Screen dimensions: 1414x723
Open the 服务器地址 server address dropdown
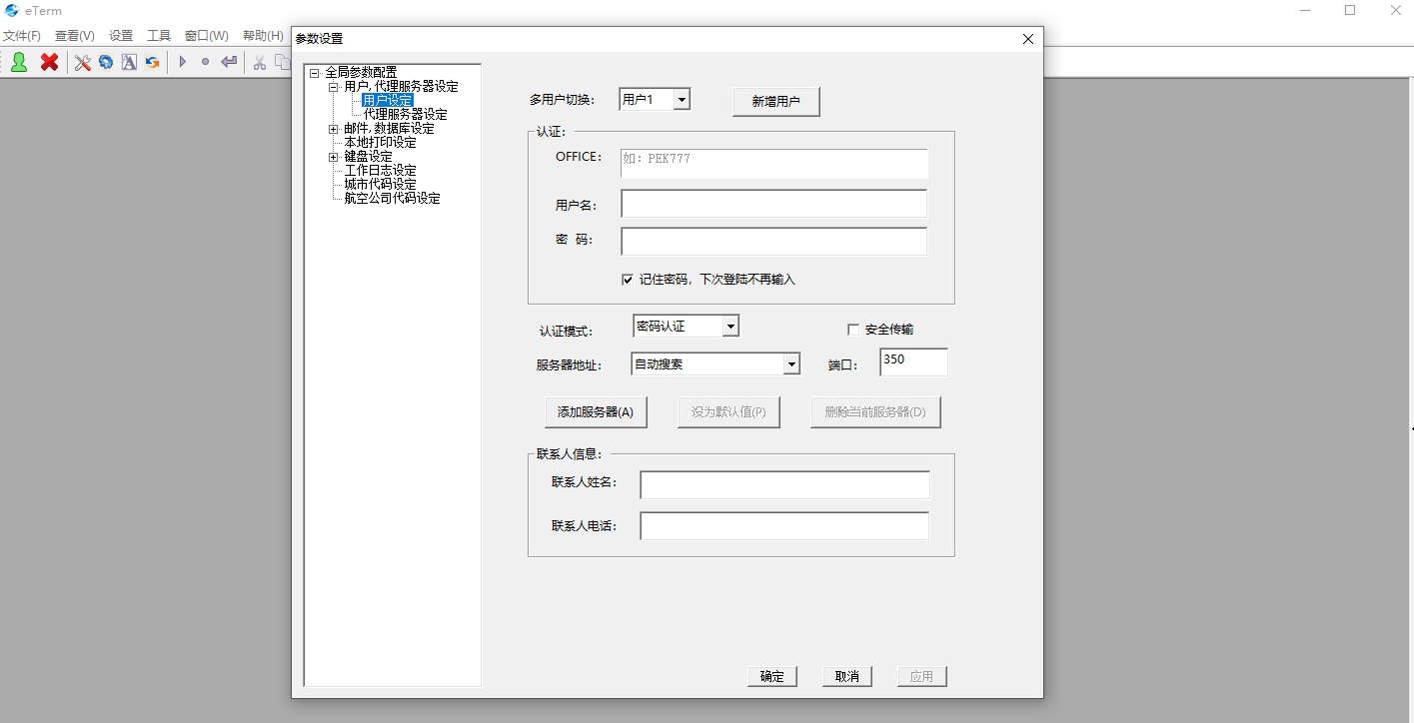pos(791,364)
